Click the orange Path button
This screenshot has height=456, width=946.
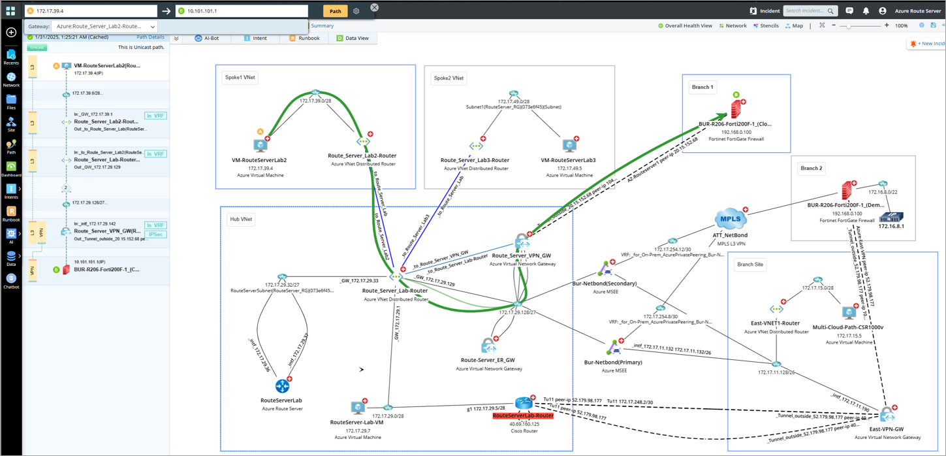pos(335,11)
